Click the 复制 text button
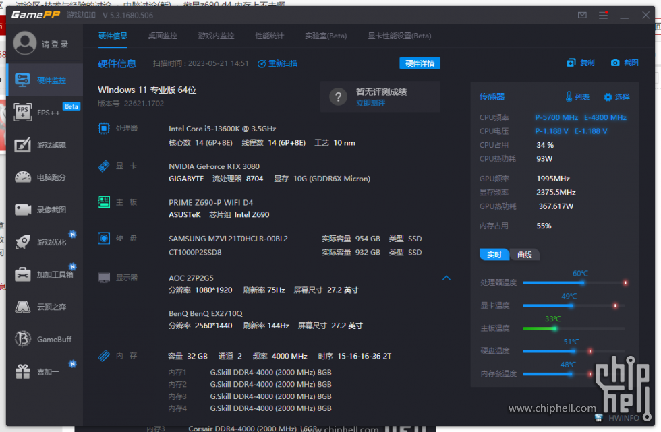This screenshot has height=432, width=661. click(587, 63)
